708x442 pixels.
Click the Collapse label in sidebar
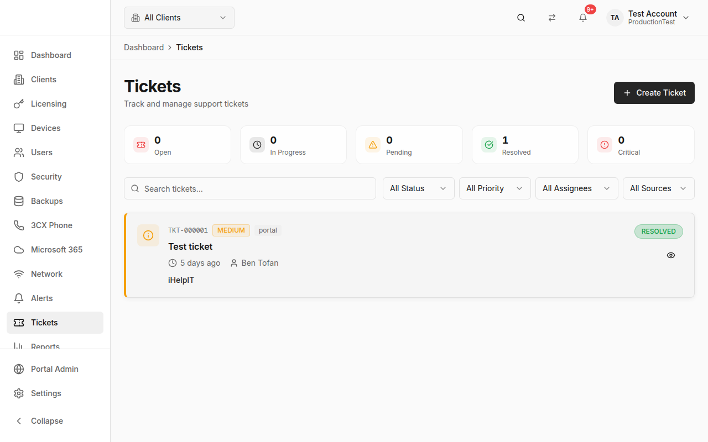(x=47, y=421)
